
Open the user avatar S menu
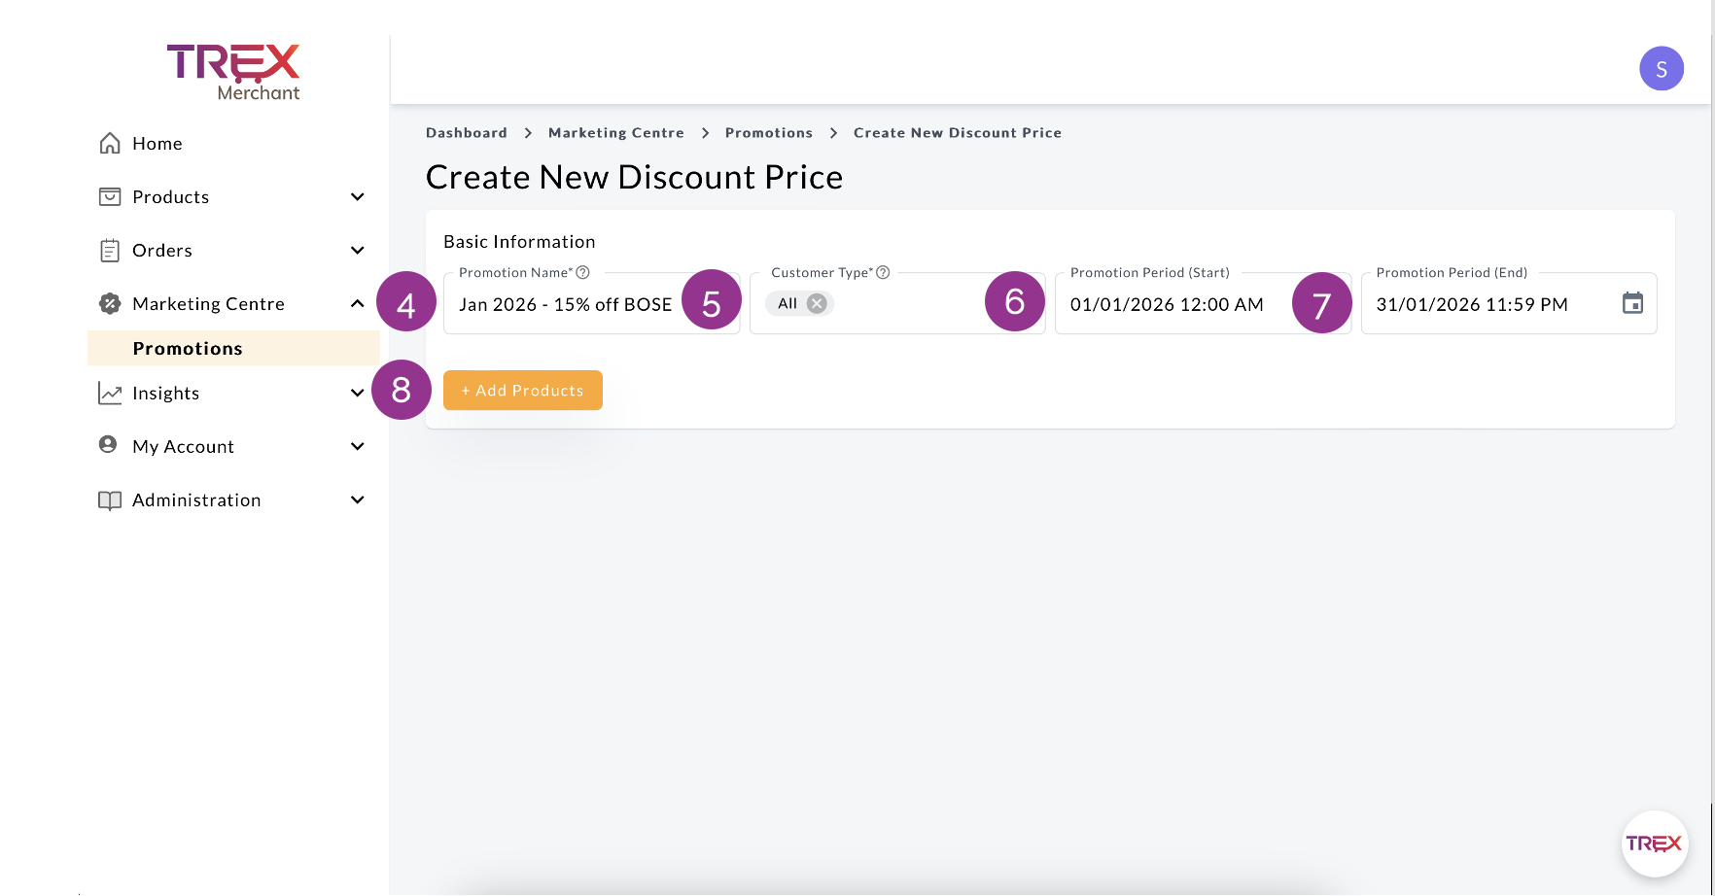point(1661,69)
